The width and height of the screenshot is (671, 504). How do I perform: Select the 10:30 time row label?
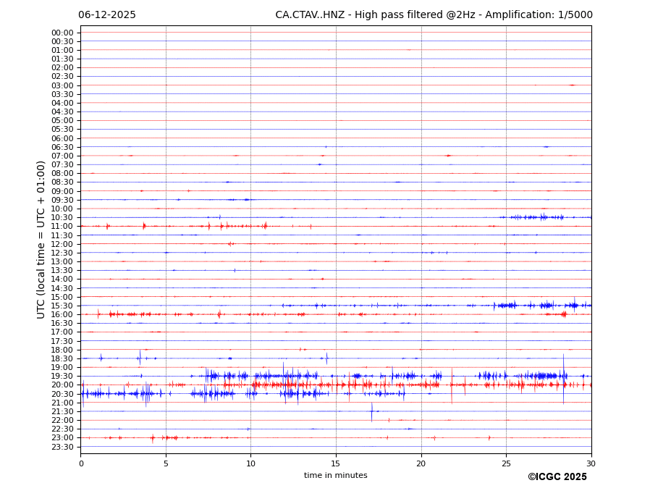tap(62, 218)
